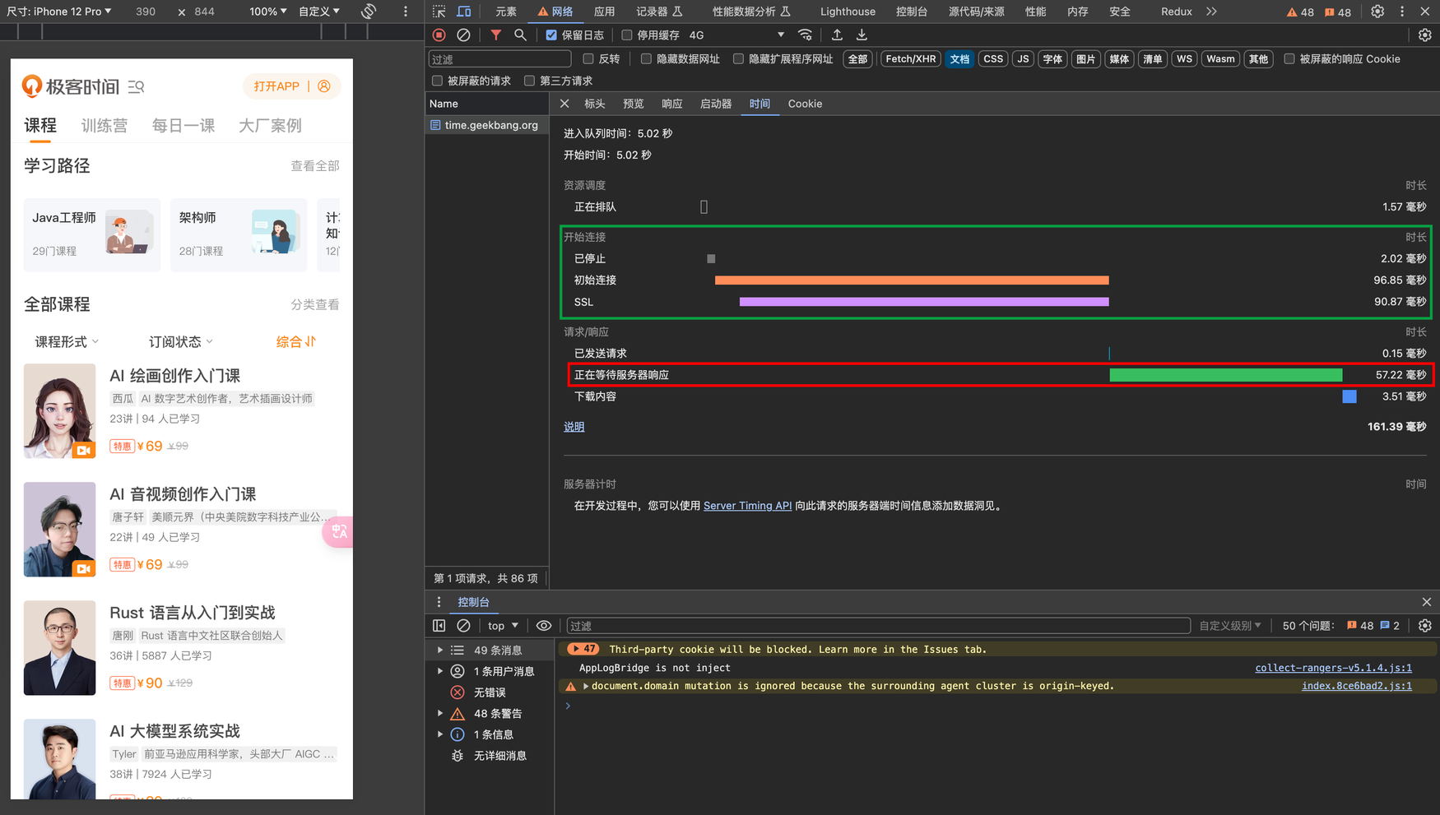Enable the 停用缓存 checkbox
Image resolution: width=1440 pixels, height=815 pixels.
(627, 35)
